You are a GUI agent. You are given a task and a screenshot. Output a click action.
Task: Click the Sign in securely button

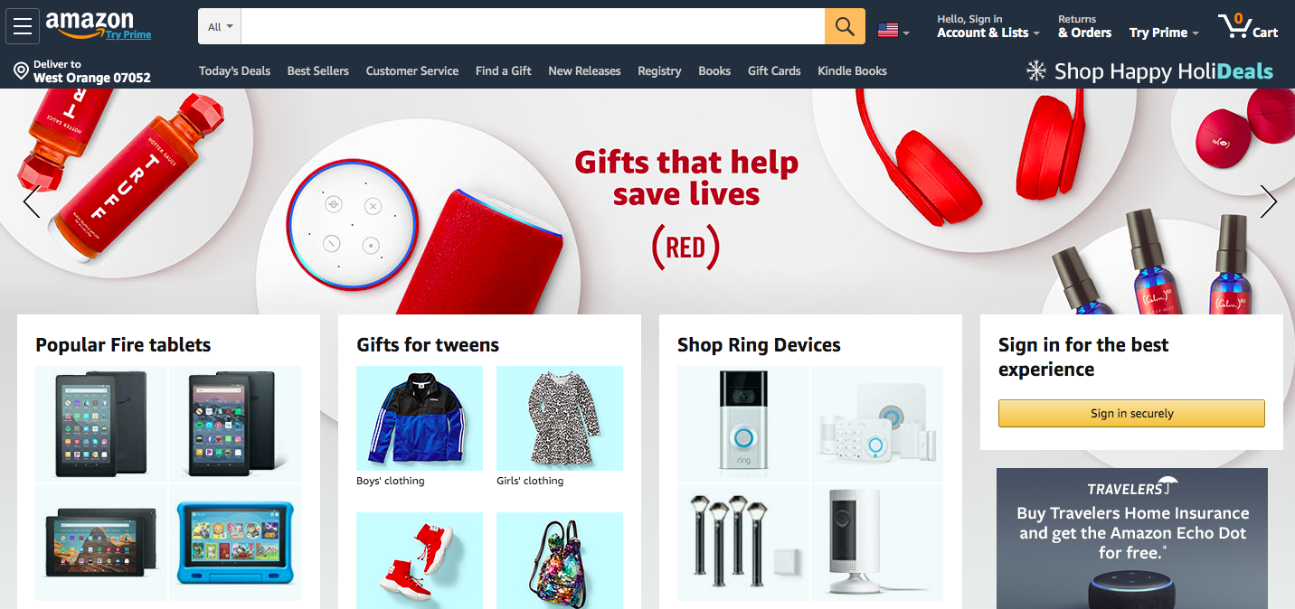coord(1131,413)
